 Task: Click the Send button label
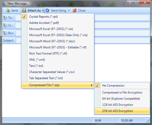click(x=15, y=11)
